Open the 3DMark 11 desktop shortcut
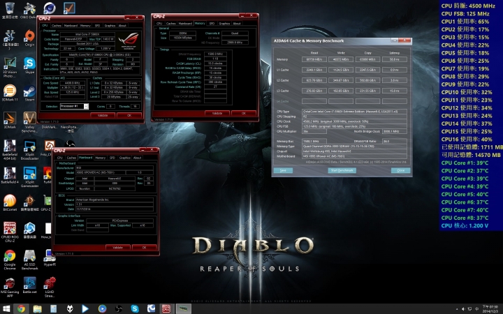The width and height of the screenshot is (503, 314). pos(10,93)
